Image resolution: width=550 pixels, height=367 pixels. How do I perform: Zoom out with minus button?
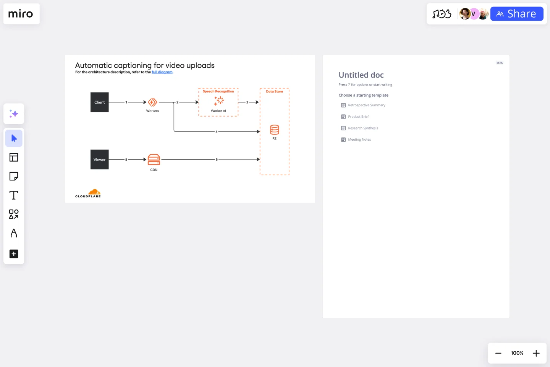coord(498,353)
